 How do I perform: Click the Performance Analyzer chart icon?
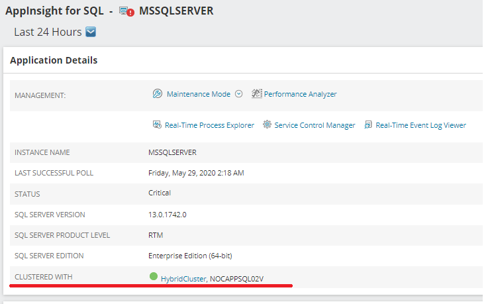pyautogui.click(x=257, y=93)
